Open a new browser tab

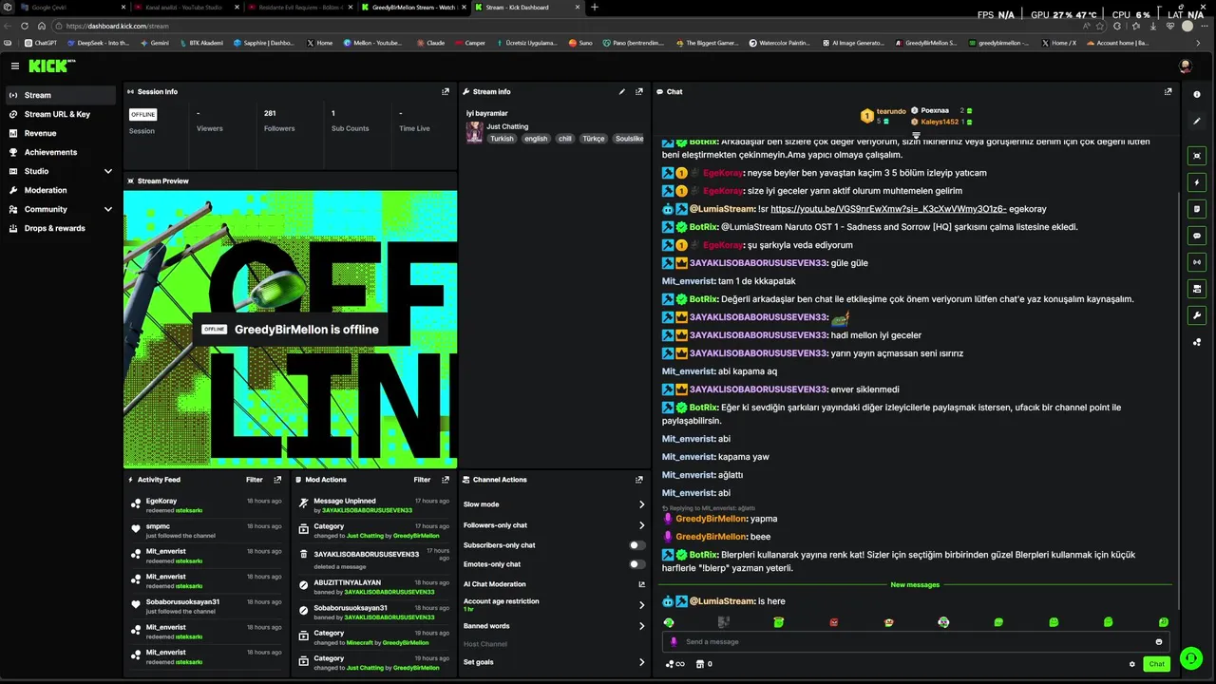(x=595, y=7)
